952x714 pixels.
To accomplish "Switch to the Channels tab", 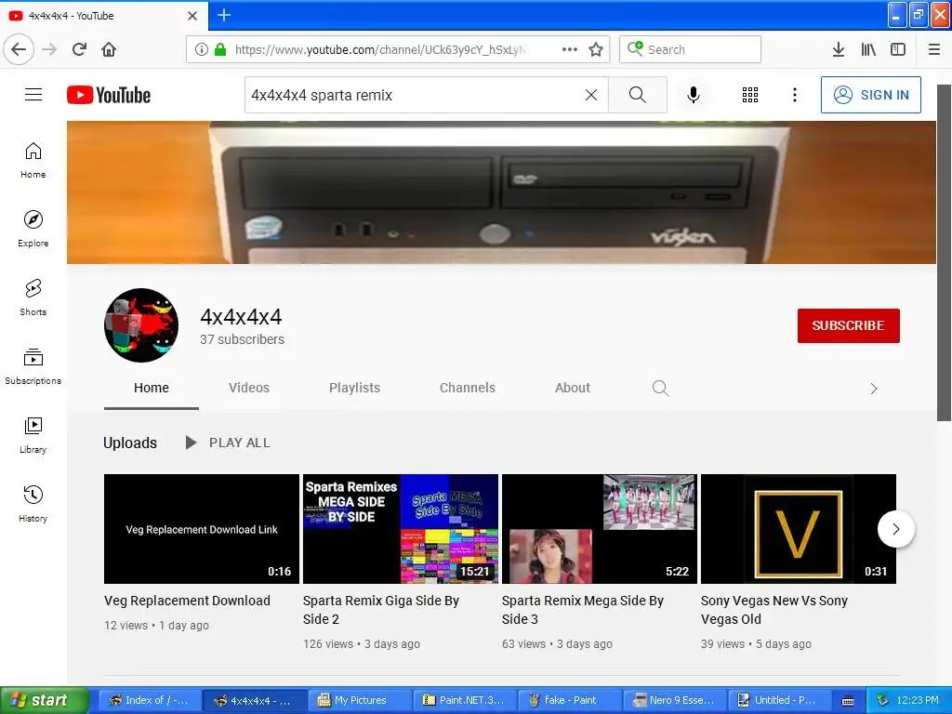I will point(468,388).
